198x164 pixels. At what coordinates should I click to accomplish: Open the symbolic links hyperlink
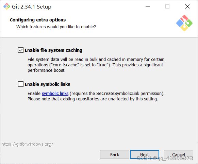(x=55, y=94)
